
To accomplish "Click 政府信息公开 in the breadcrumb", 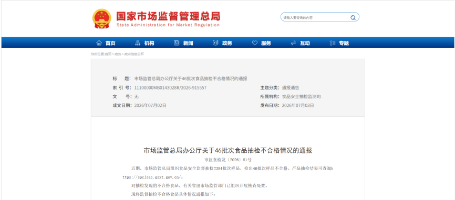I will [x=134, y=54].
